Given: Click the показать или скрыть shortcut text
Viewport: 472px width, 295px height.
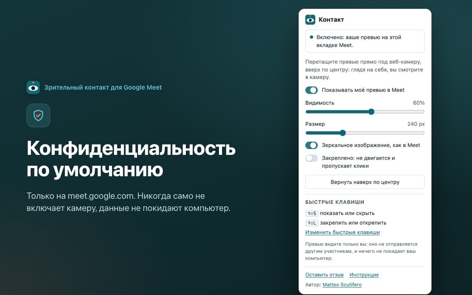Looking at the screenshot, I should click(x=347, y=213).
